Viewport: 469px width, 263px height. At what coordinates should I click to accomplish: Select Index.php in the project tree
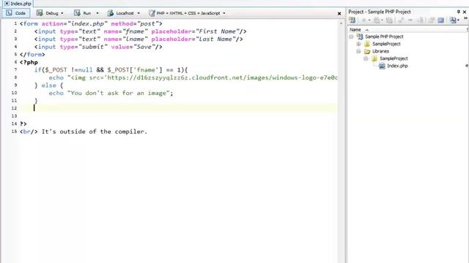click(x=397, y=66)
